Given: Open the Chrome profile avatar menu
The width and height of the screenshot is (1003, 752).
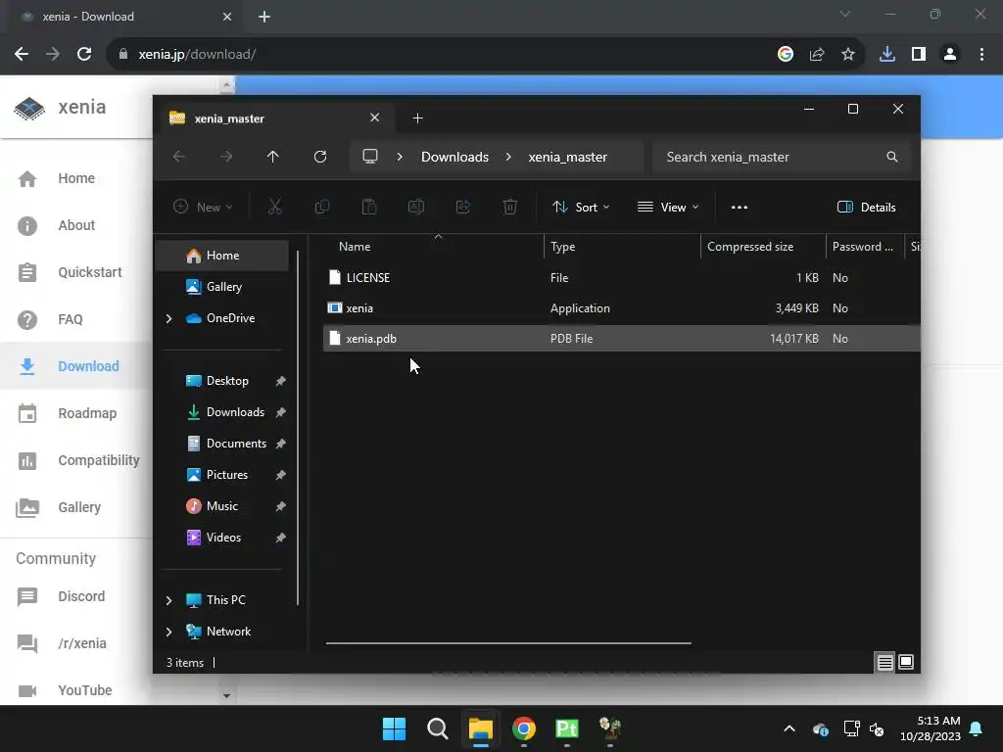Looking at the screenshot, I should click(x=950, y=55).
